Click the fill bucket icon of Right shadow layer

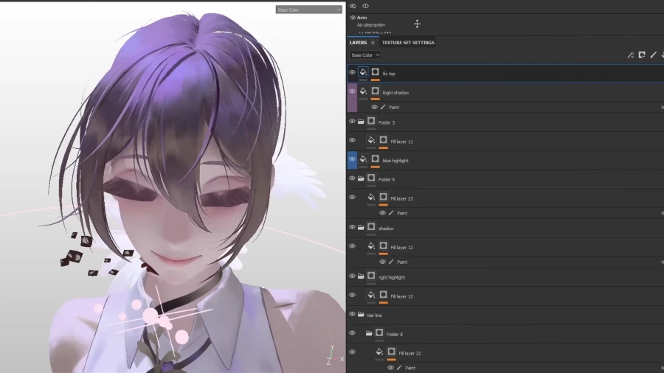[x=363, y=91]
